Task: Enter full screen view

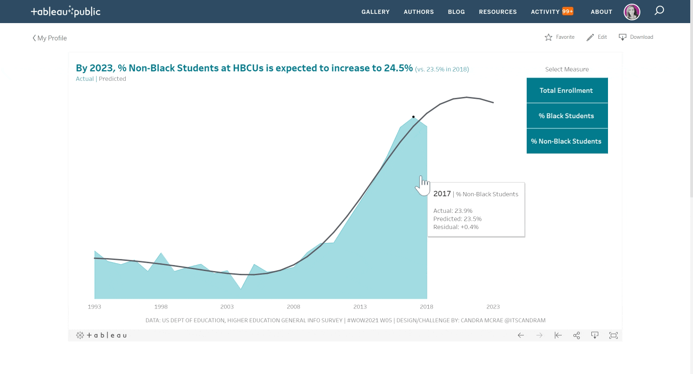Action: click(x=614, y=336)
